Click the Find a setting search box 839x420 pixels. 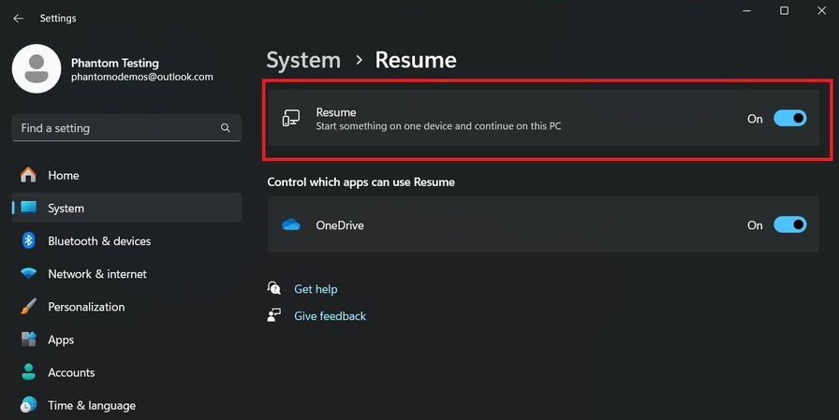pyautogui.click(x=112, y=128)
